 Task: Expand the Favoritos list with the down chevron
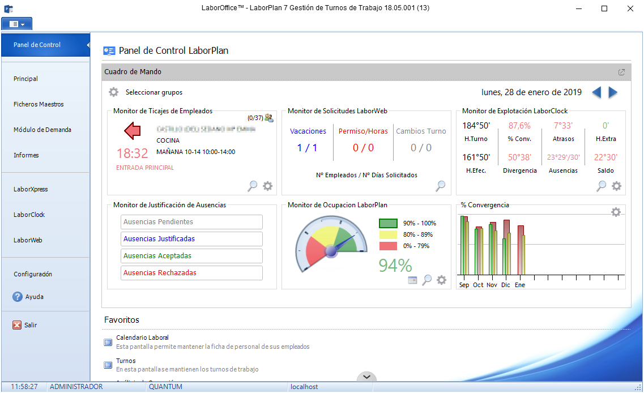[367, 377]
